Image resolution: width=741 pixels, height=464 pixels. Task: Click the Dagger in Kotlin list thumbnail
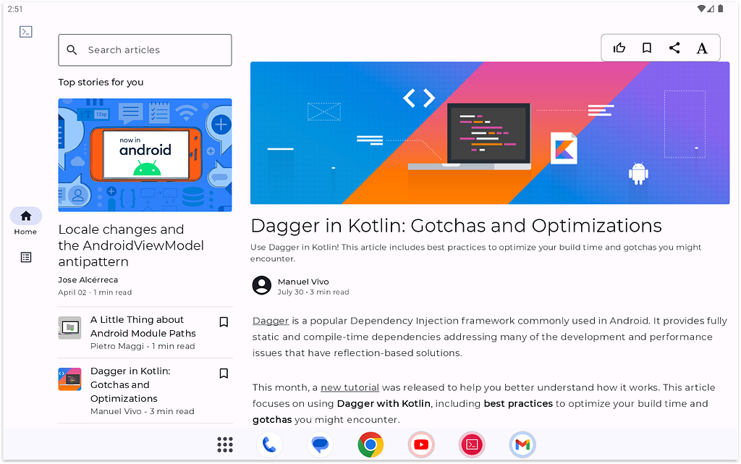70,379
